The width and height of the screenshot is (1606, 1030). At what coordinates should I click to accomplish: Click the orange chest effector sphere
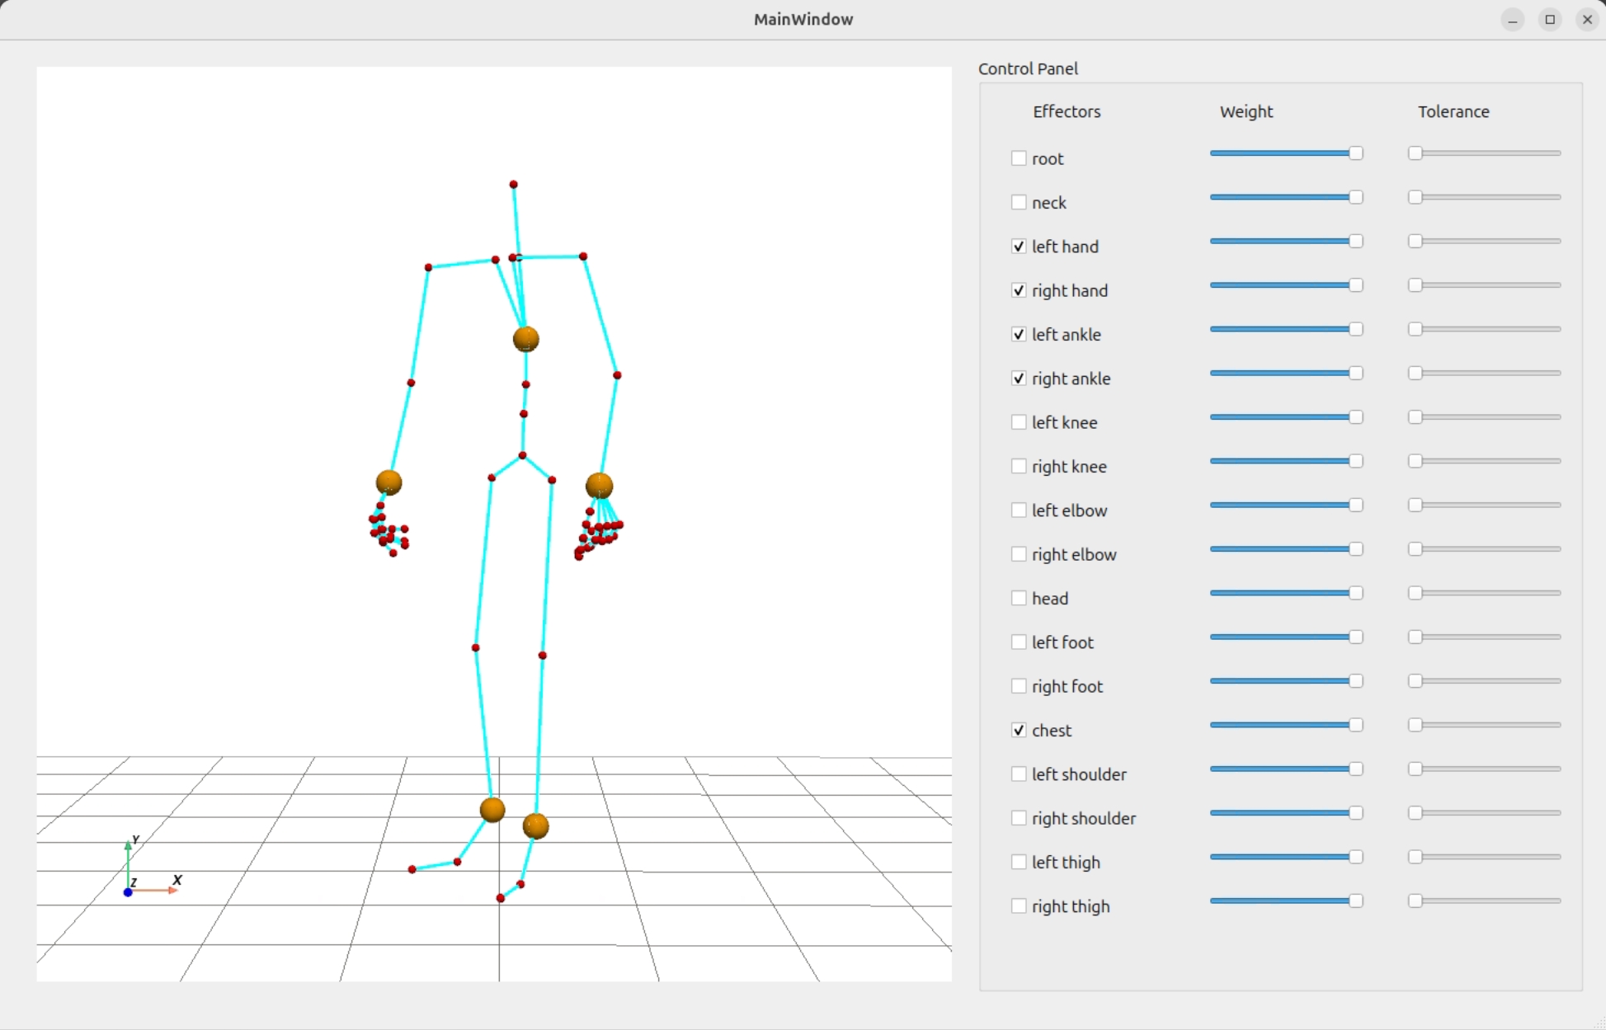pyautogui.click(x=525, y=339)
